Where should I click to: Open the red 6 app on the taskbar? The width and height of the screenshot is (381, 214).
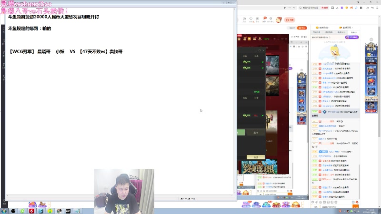(31, 211)
